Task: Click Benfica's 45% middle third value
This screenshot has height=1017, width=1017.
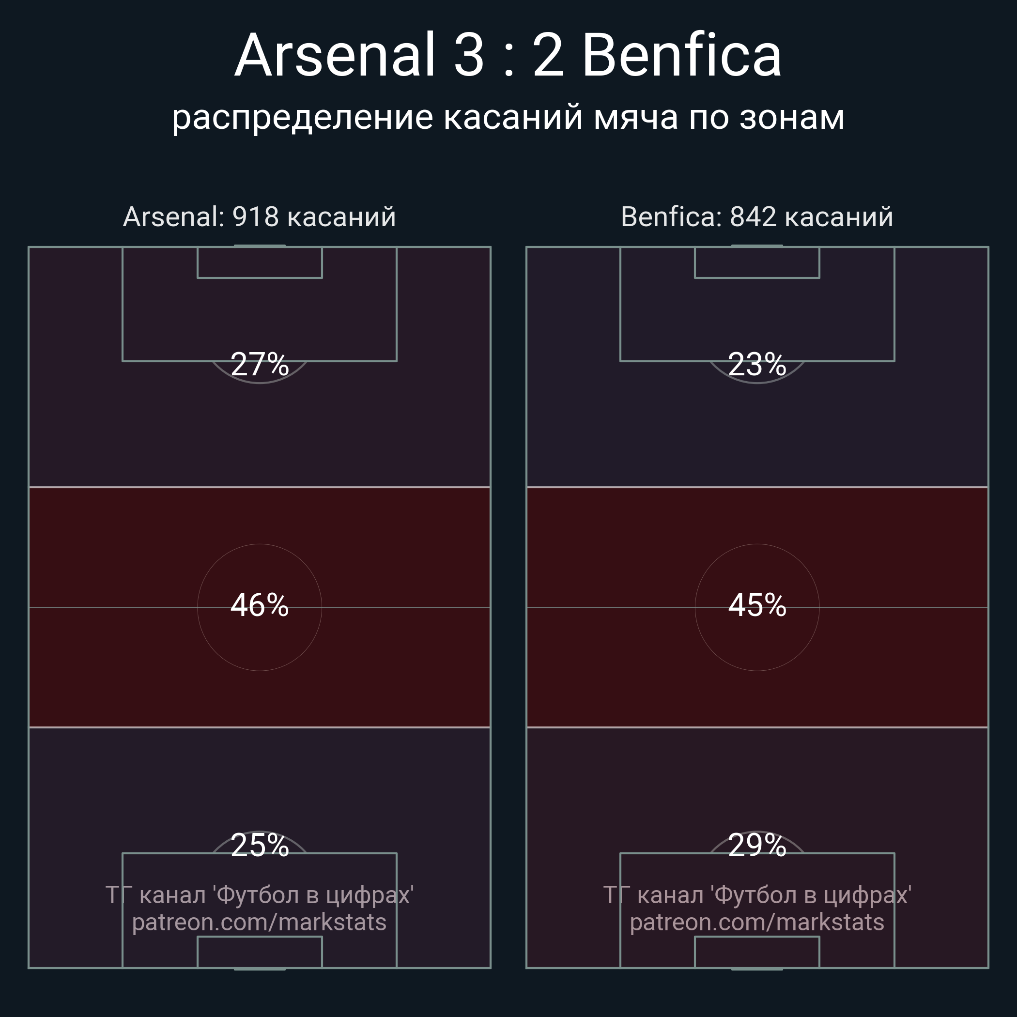Action: pos(757,605)
